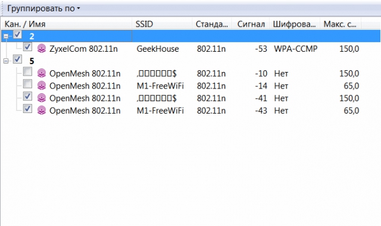The image size is (381, 226).
Task: Collapse the channel 5 group
Action: pyautogui.click(x=6, y=61)
